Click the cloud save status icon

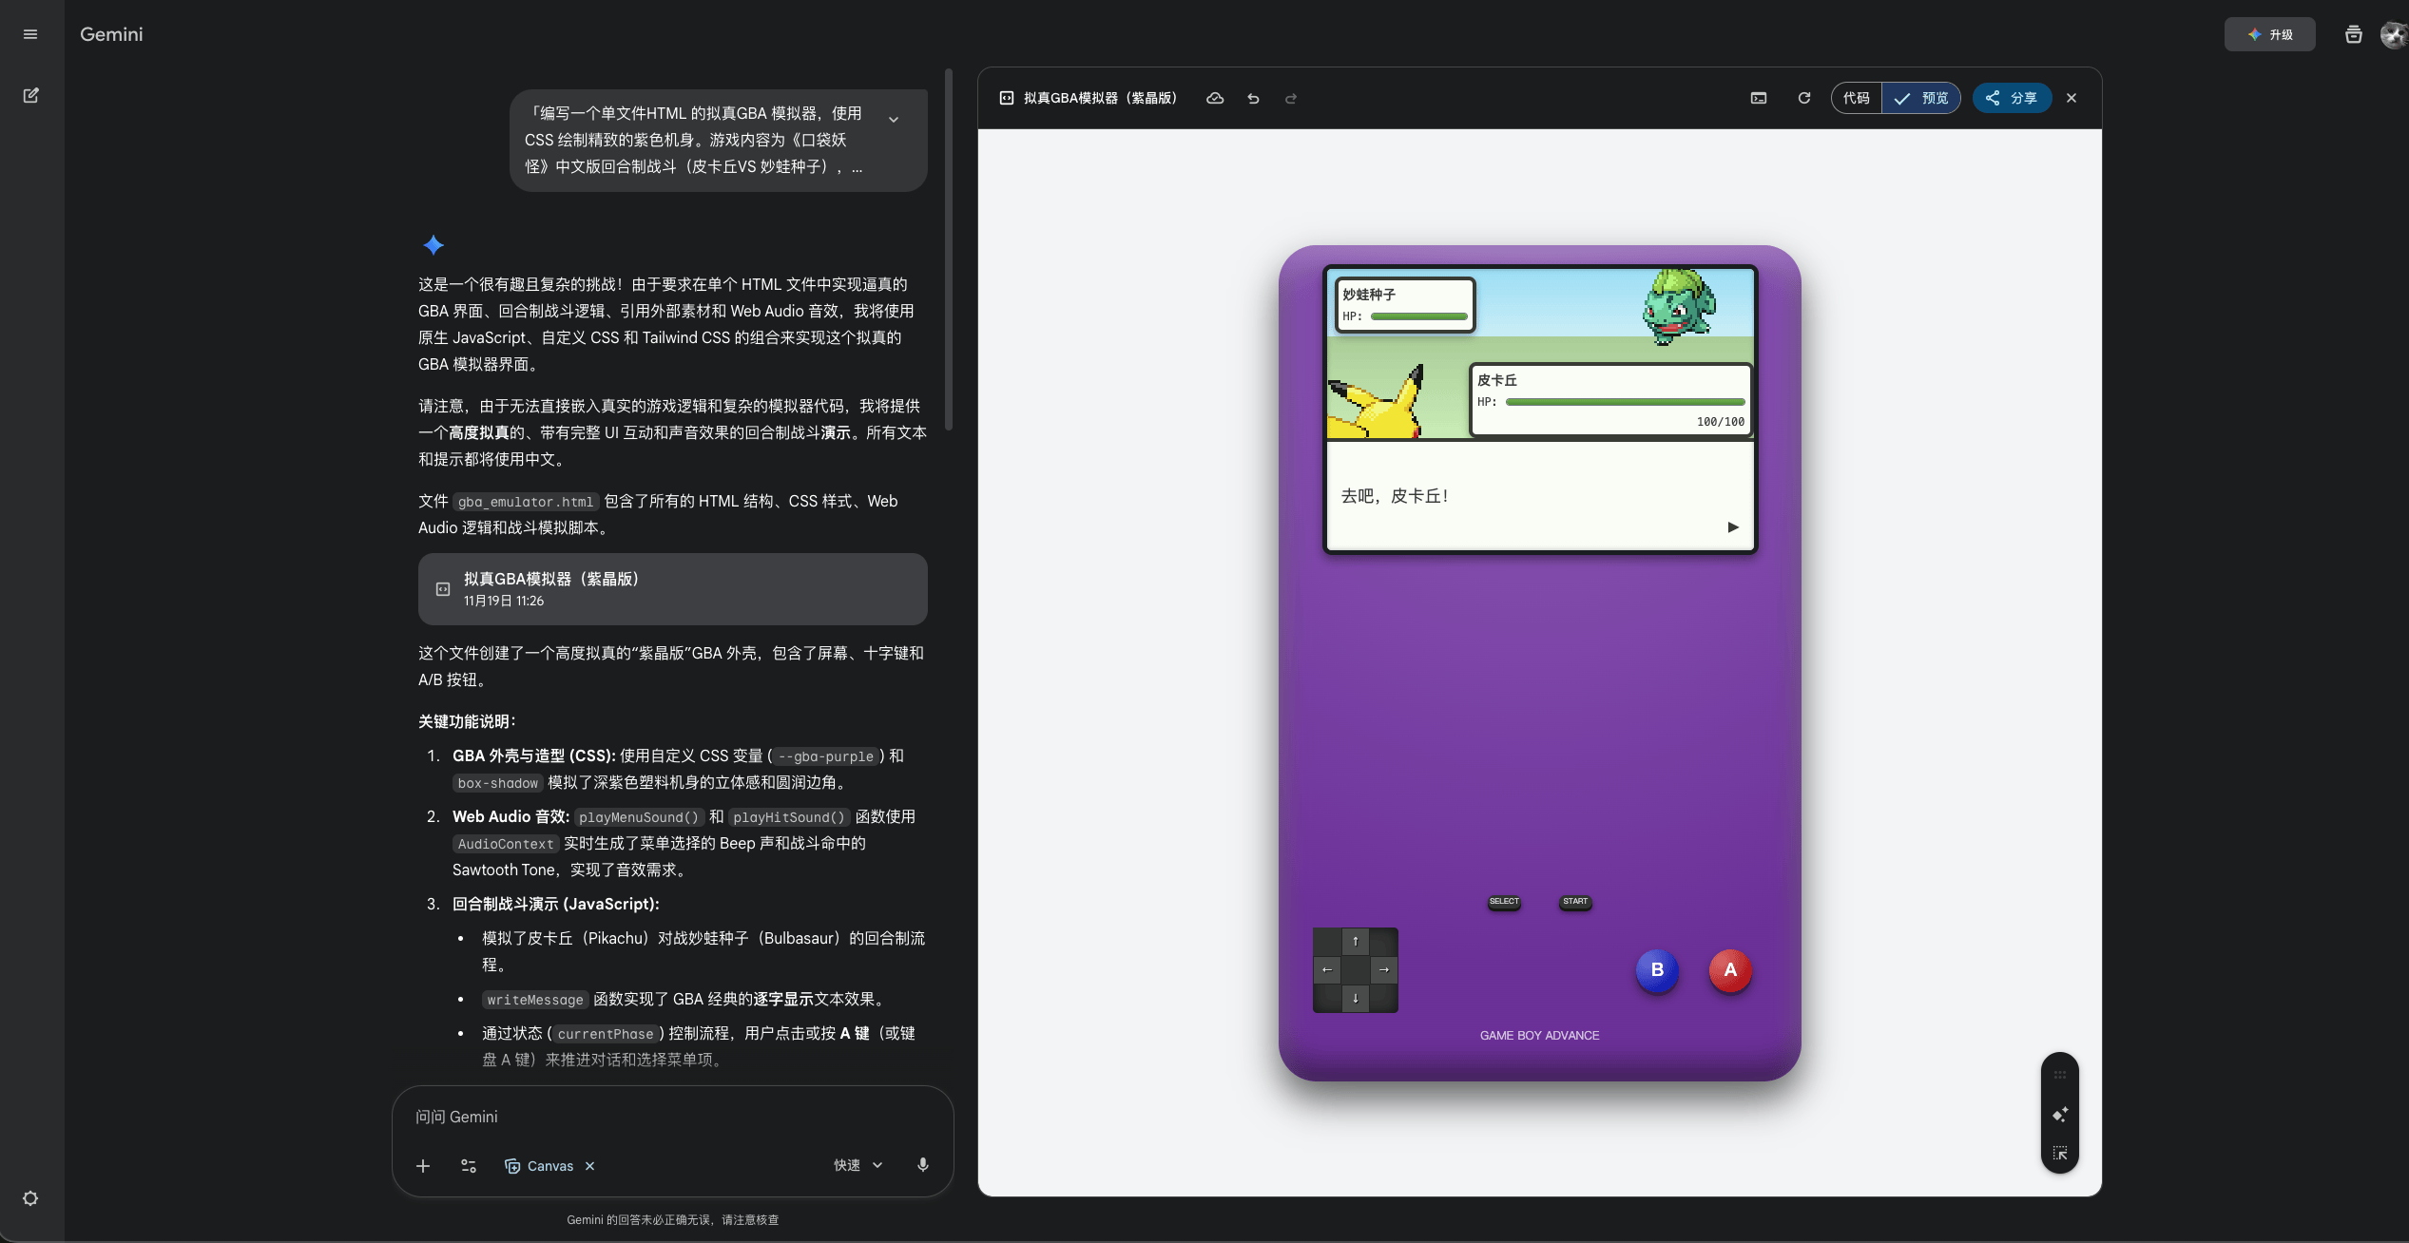pos(1215,98)
